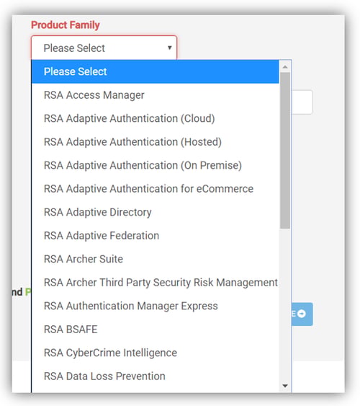This screenshot has width=360, height=406.
Task: Select RSA Adaptive Authentication (Hosted)
Action: click(155, 142)
